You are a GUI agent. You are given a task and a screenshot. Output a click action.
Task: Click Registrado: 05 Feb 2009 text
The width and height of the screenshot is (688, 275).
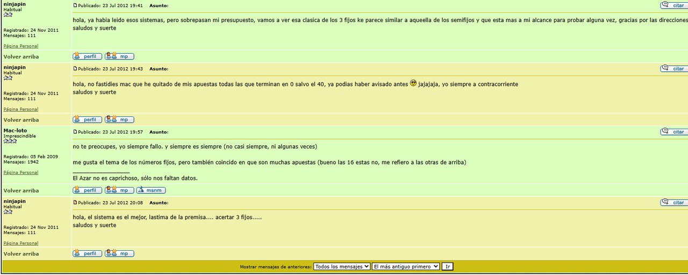click(x=31, y=157)
